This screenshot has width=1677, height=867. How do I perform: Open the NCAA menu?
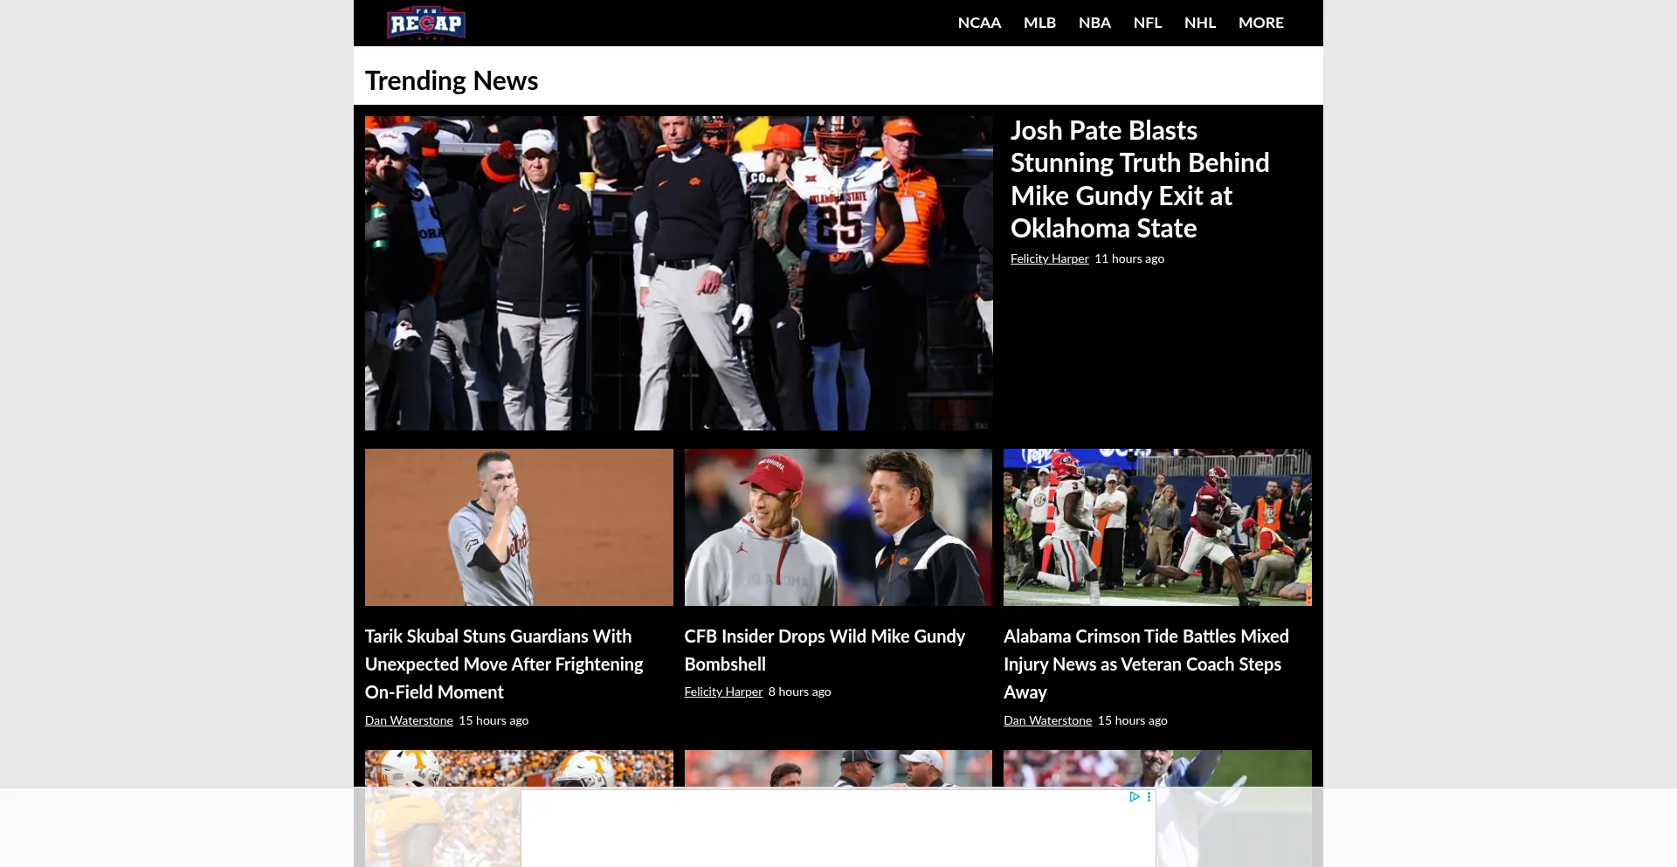[979, 23]
